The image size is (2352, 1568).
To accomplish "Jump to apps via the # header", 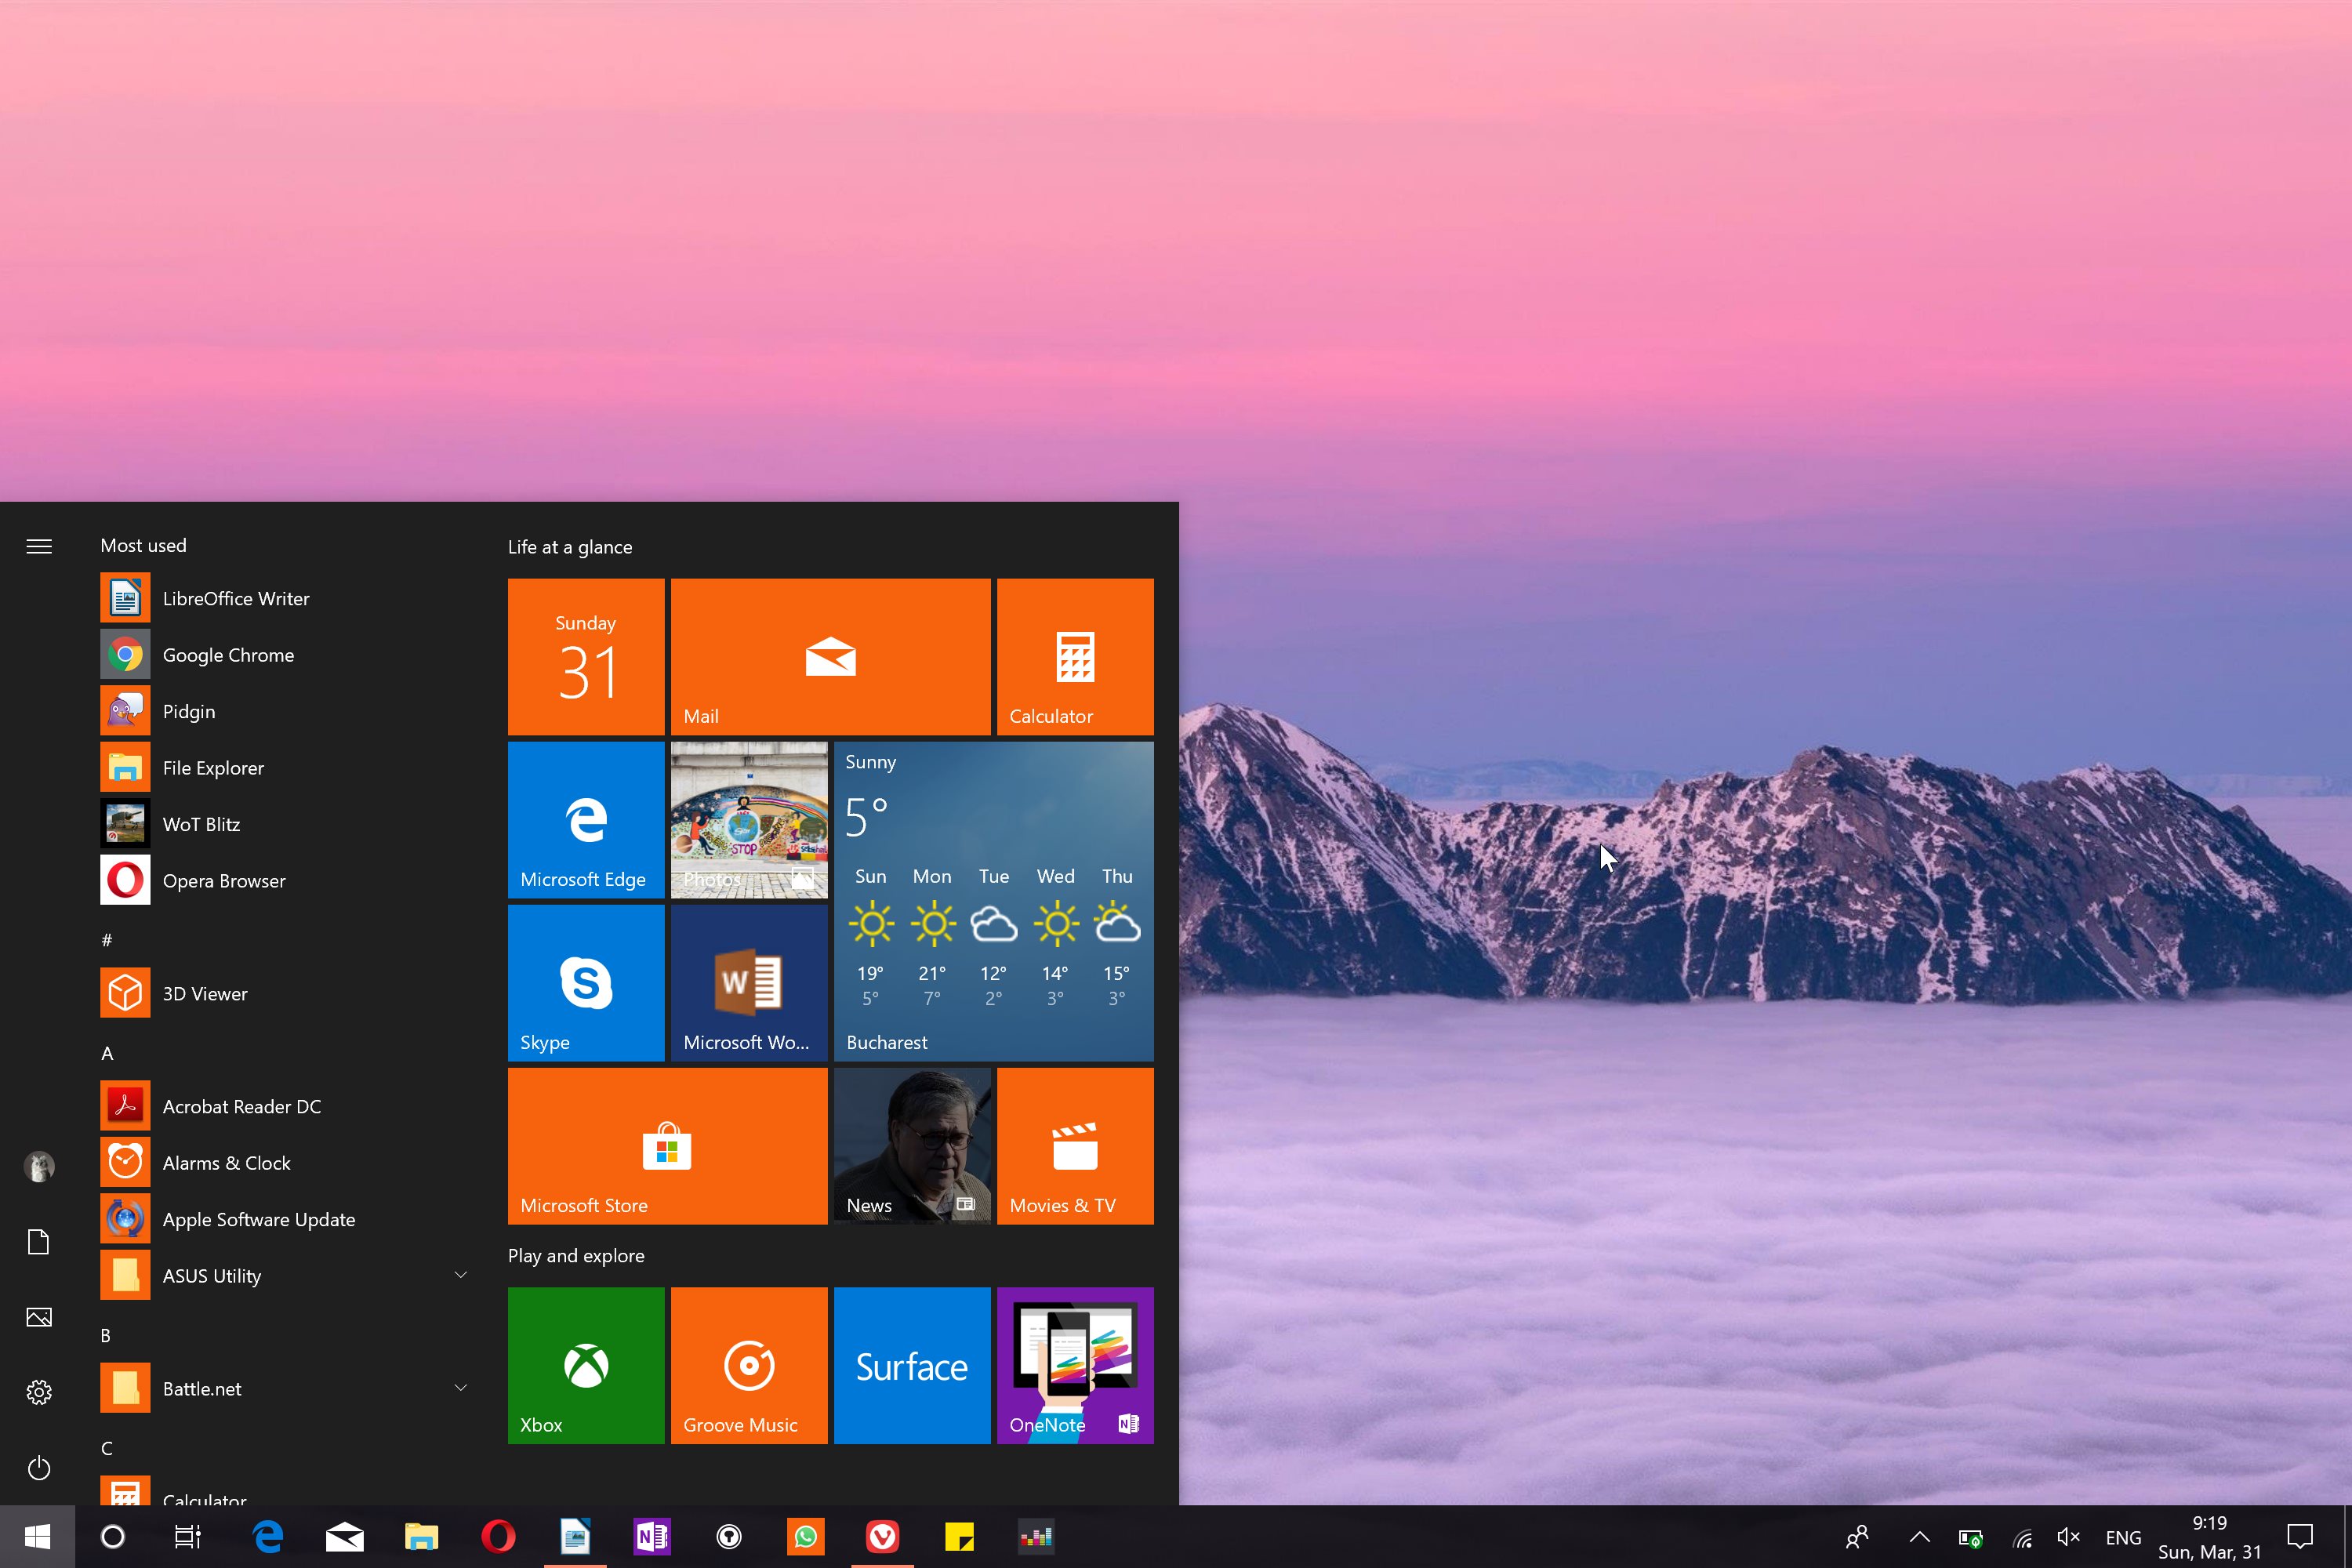I will click(107, 940).
